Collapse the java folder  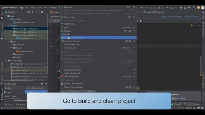pos(9,26)
